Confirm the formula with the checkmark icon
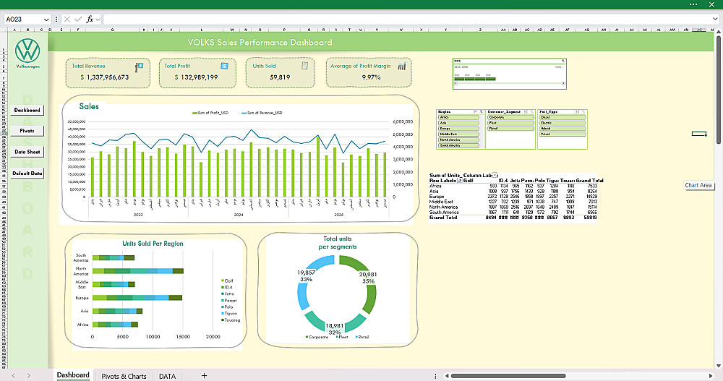This screenshot has width=723, height=381. point(78,20)
